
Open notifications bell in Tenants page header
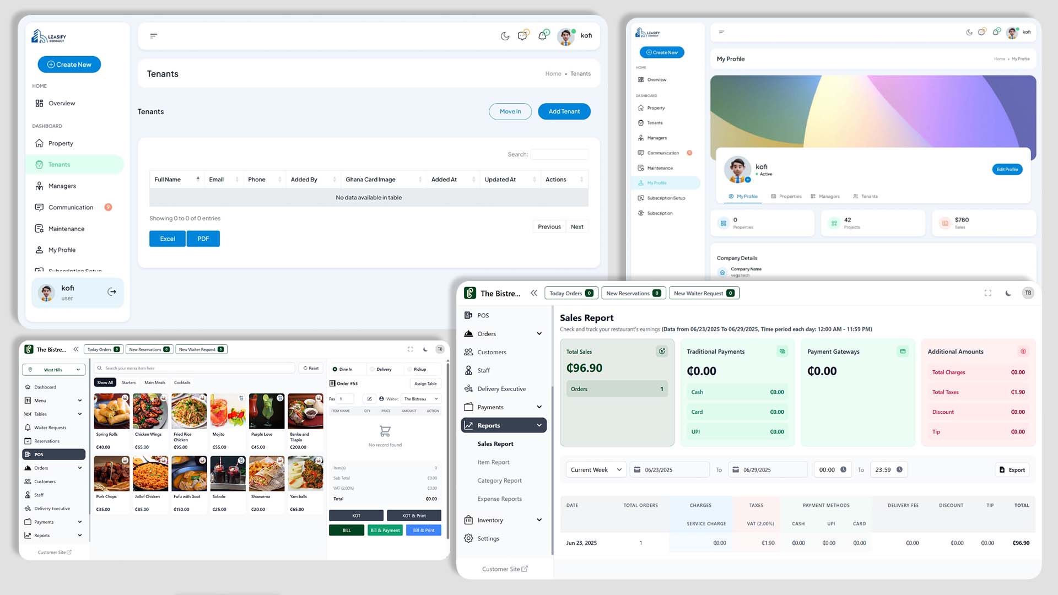[542, 36]
